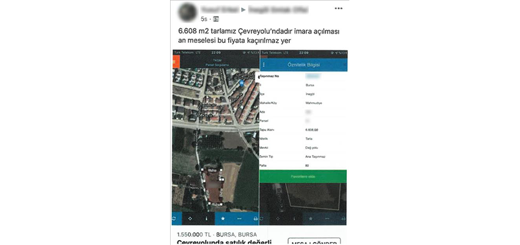Click the refresh icon in left map toolbar
The height and width of the screenshot is (245, 520).
174,219
